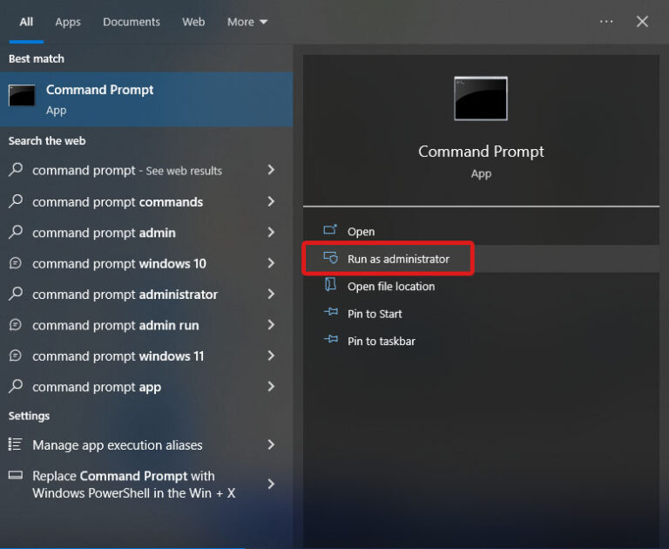The height and width of the screenshot is (549, 669).
Task: Click the Run as administrator shield icon
Action: (330, 259)
